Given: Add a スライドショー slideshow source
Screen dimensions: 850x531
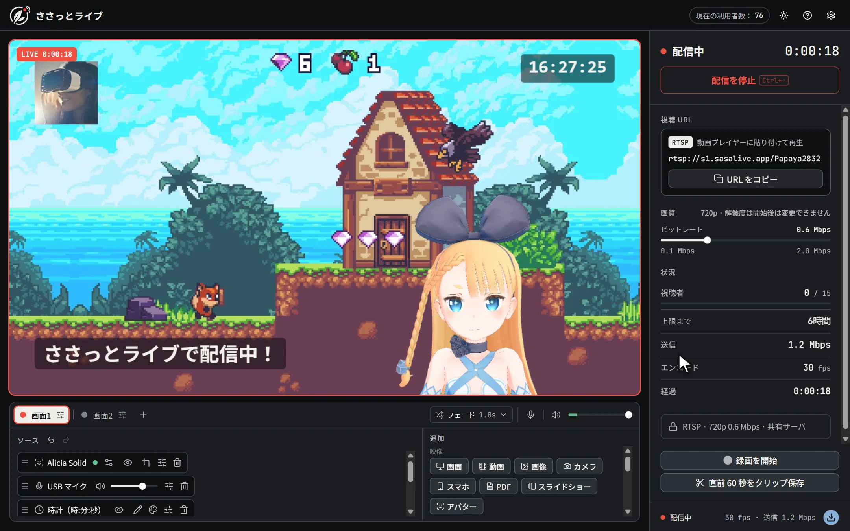Looking at the screenshot, I should point(559,487).
